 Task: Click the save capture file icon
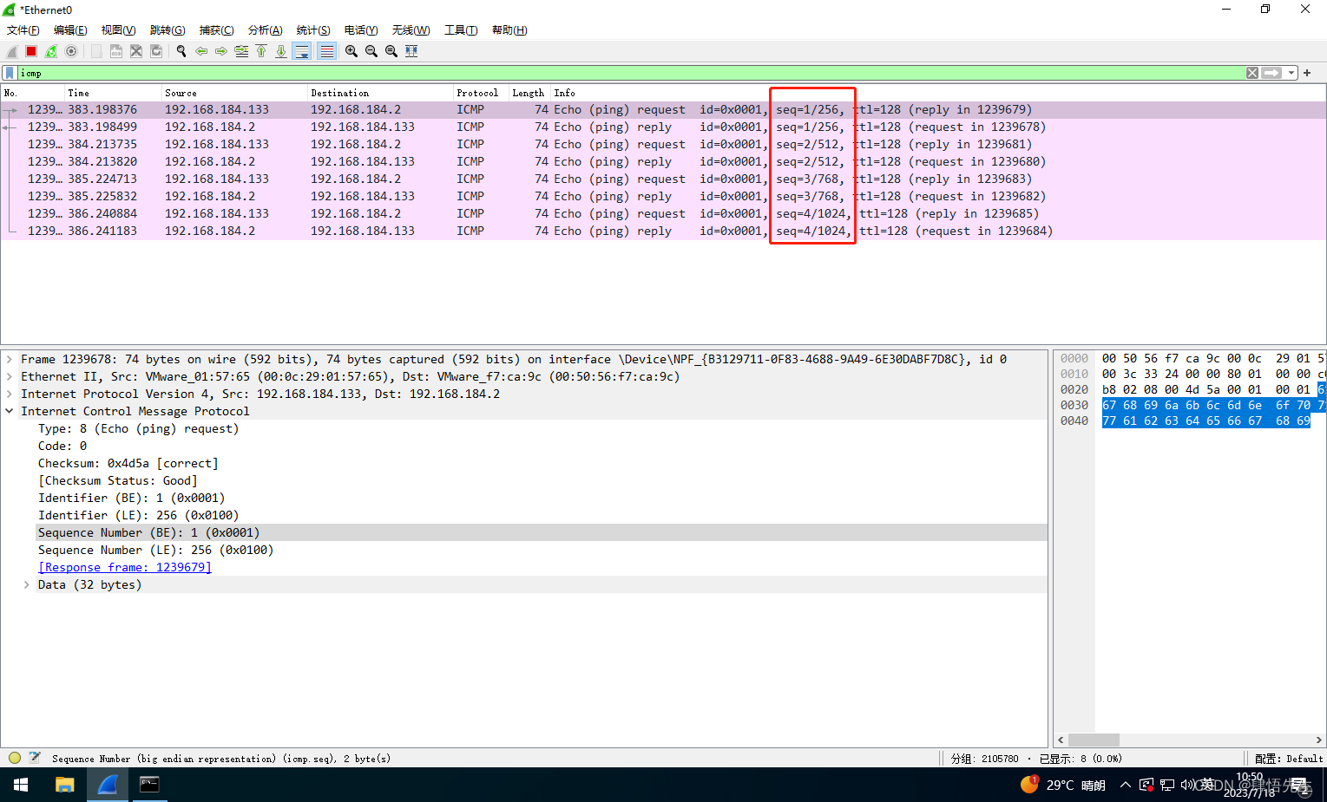click(x=116, y=51)
